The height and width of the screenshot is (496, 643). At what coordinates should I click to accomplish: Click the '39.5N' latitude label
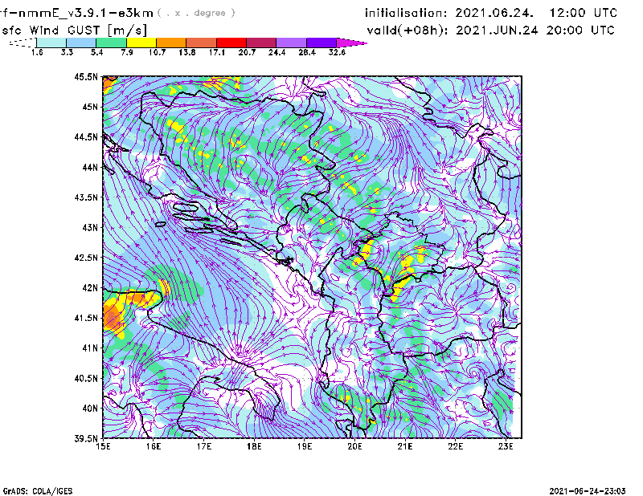click(x=86, y=438)
